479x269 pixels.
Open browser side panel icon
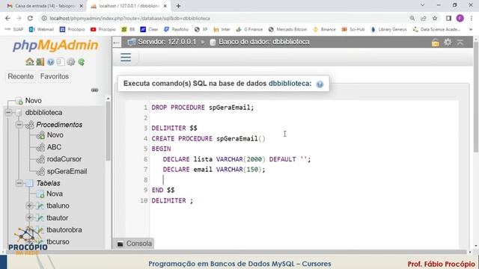click(448, 18)
